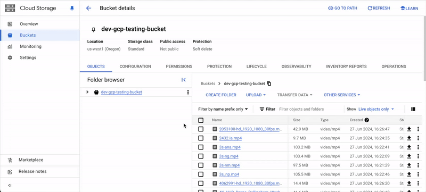This screenshot has height=192, width=426.
Task: Click the Settings gear icon
Action: coord(10,58)
